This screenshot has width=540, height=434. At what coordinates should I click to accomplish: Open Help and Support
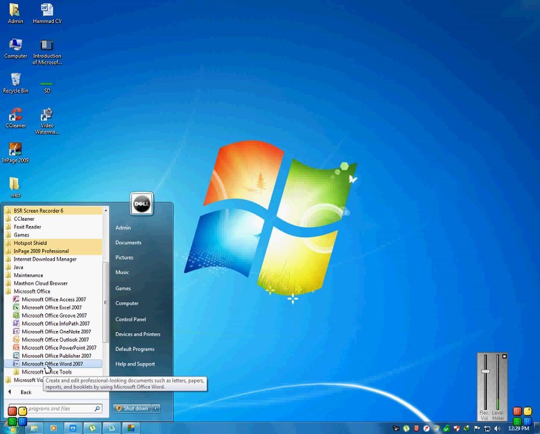pyautogui.click(x=135, y=363)
